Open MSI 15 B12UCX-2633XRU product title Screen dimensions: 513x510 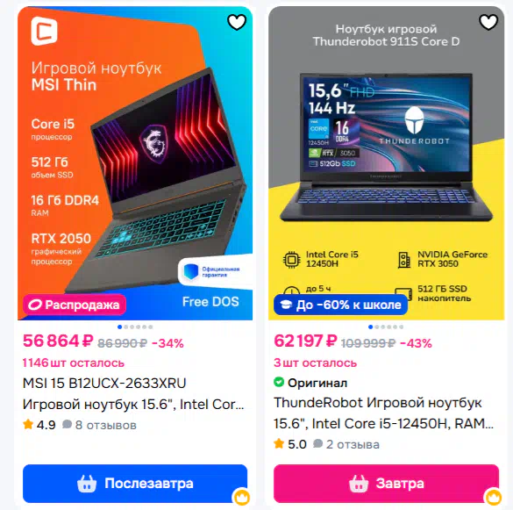coord(104,383)
